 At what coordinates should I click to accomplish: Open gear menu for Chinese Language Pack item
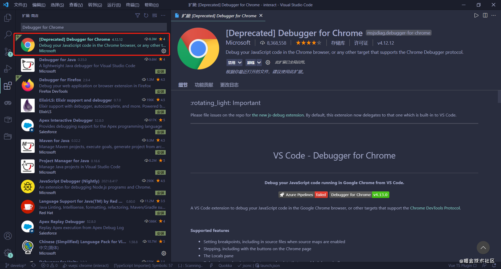tap(164, 253)
